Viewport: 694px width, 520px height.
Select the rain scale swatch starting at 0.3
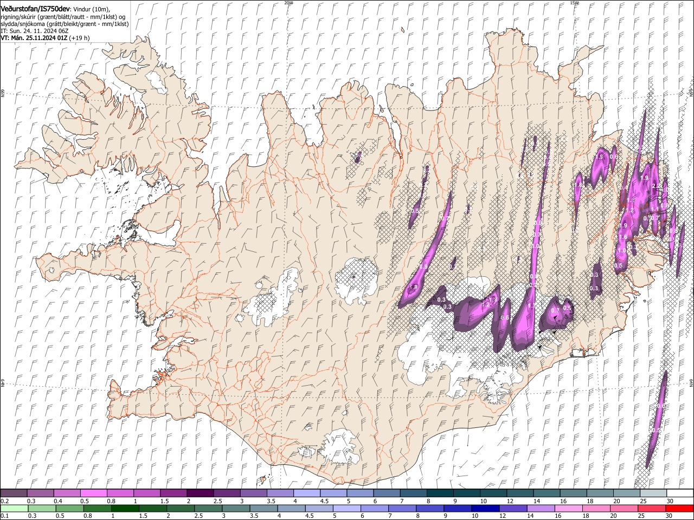[x=42, y=509]
